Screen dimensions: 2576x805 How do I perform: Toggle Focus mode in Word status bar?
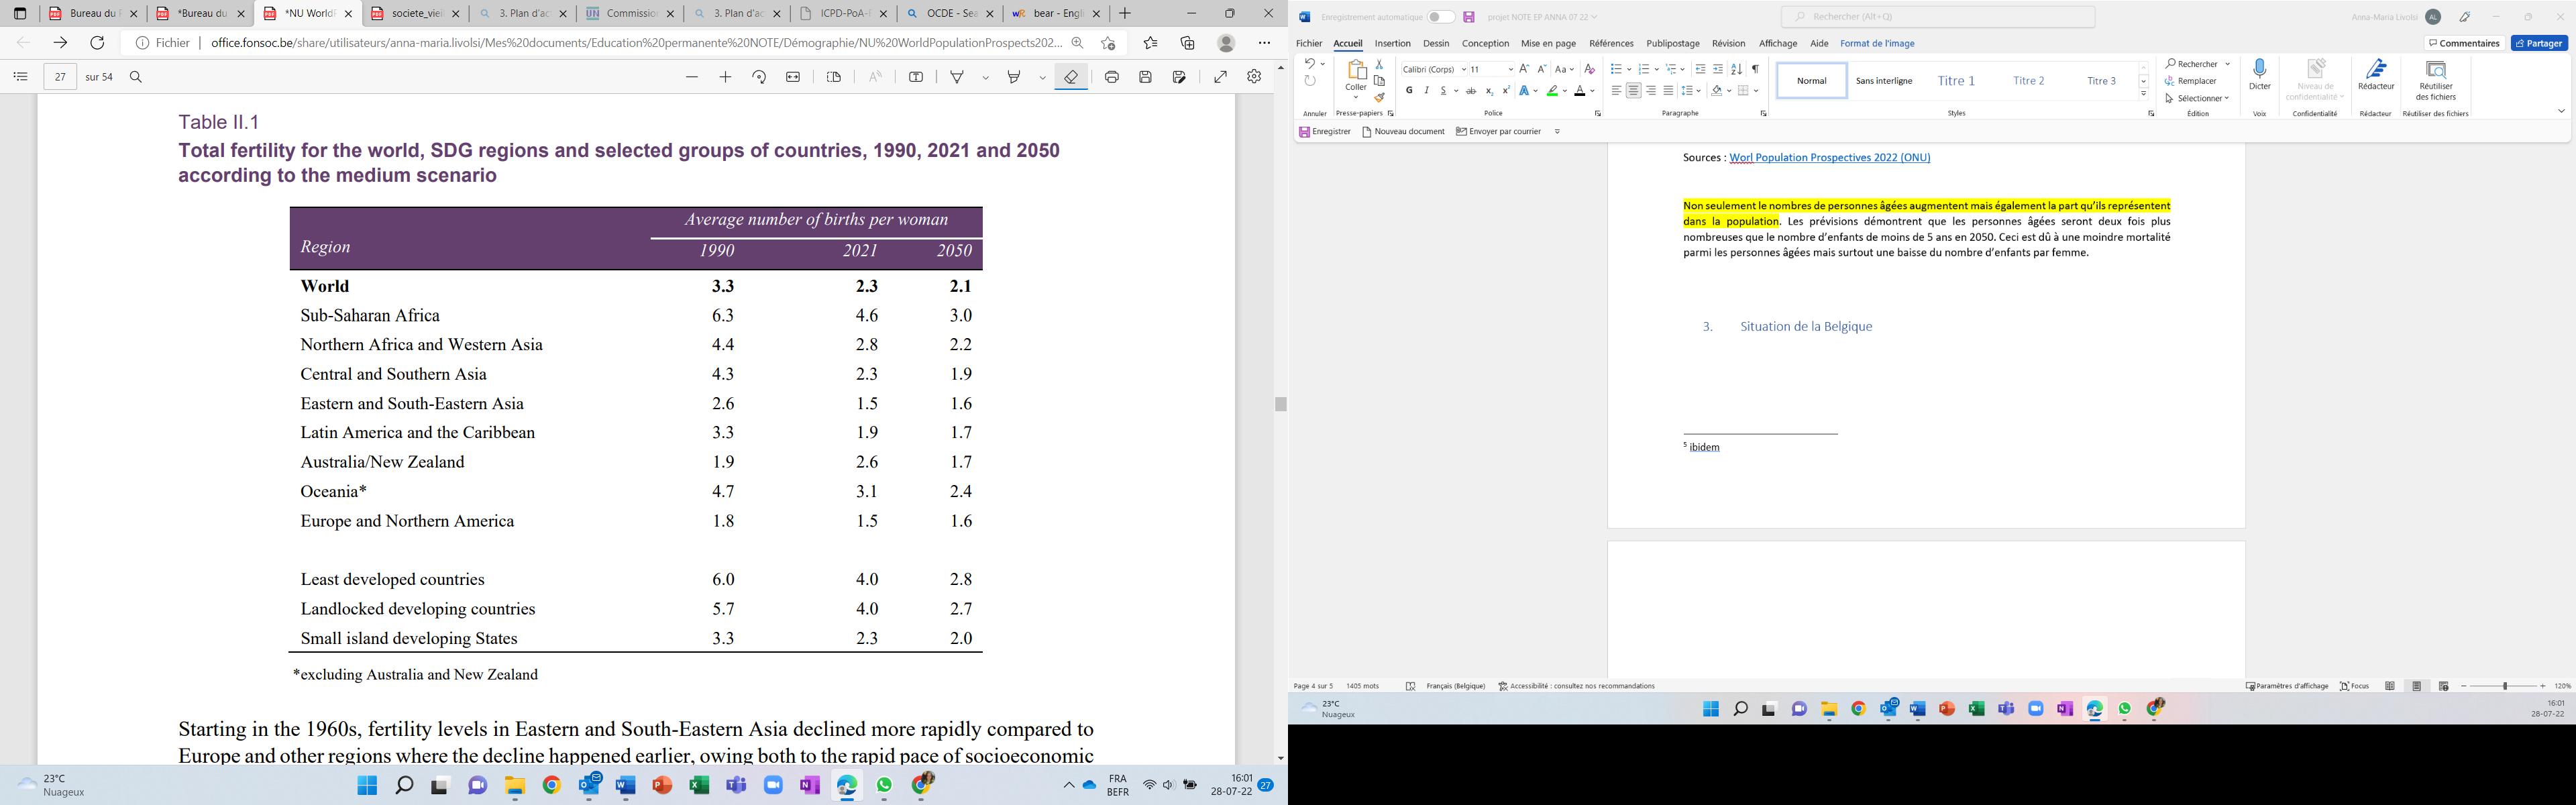click(x=2354, y=686)
